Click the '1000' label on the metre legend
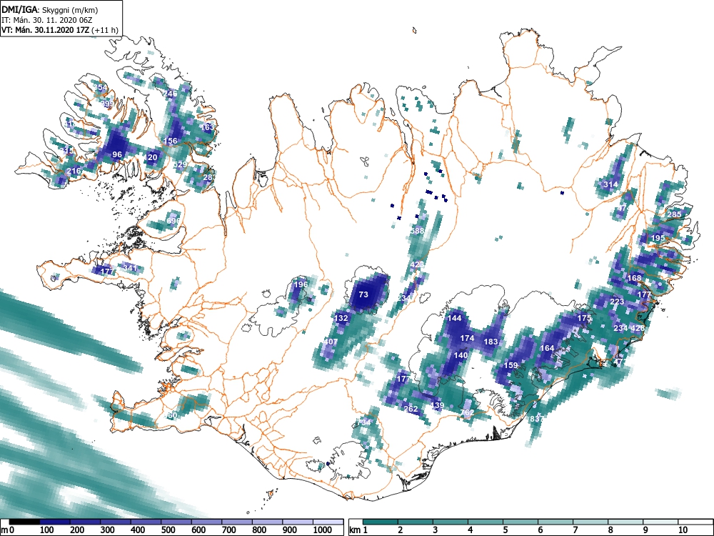Screen dimensions: 714x536 pos(323,530)
